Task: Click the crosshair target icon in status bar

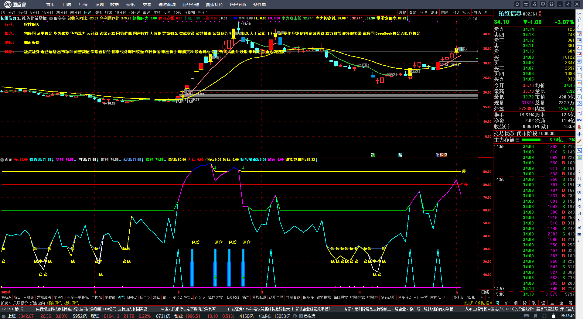Action: pos(544,316)
